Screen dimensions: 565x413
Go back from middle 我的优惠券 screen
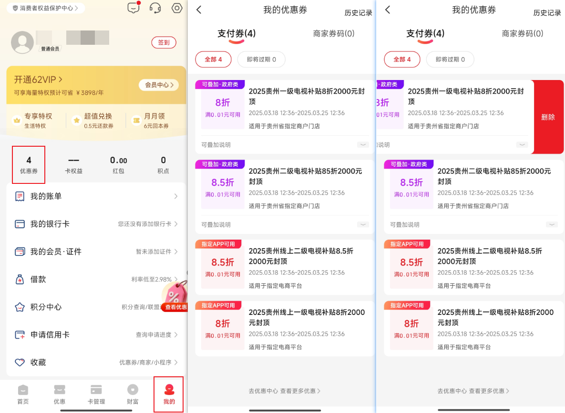click(199, 10)
